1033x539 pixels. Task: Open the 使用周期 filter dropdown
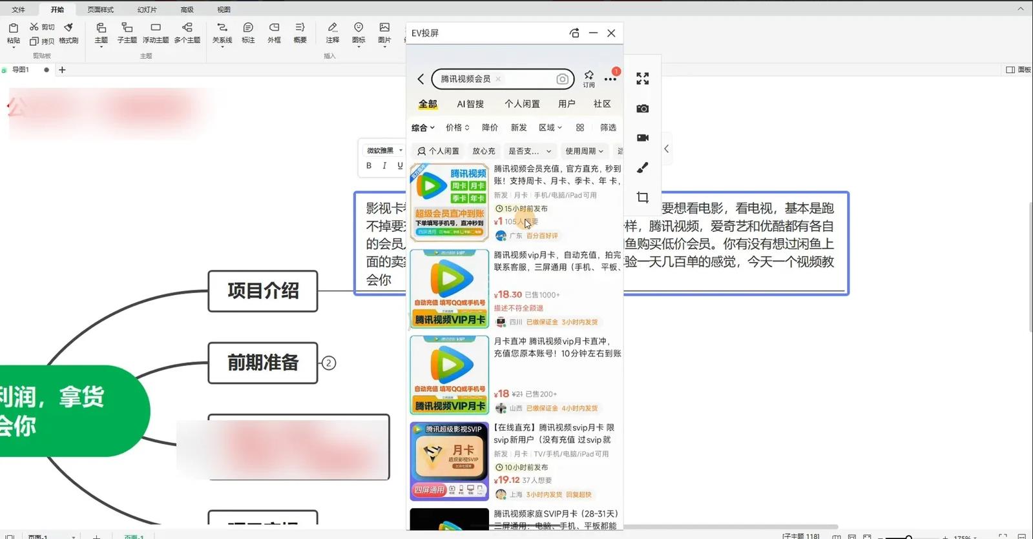tap(585, 151)
